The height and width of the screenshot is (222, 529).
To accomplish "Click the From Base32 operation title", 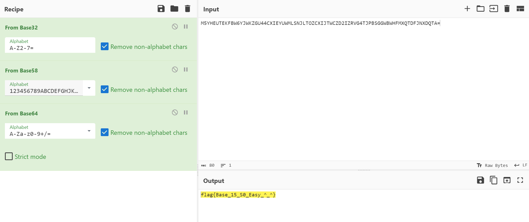I will (x=21, y=28).
